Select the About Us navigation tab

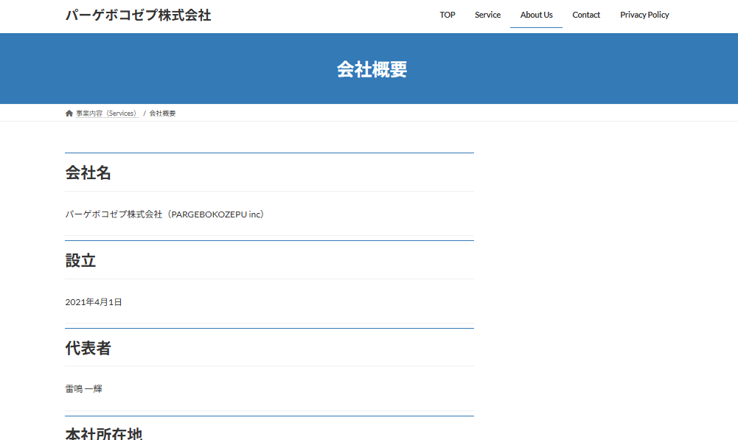536,15
